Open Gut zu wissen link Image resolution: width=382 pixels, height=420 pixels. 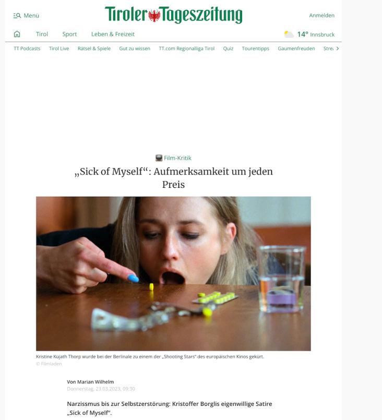coord(135,49)
